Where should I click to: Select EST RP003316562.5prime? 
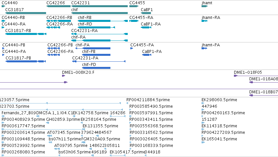tap(151, 133)
